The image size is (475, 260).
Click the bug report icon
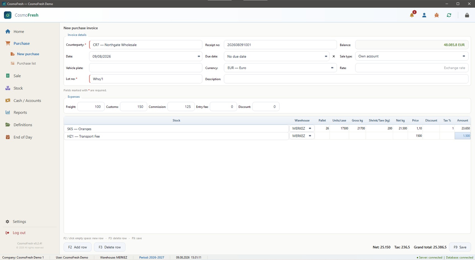click(x=436, y=15)
